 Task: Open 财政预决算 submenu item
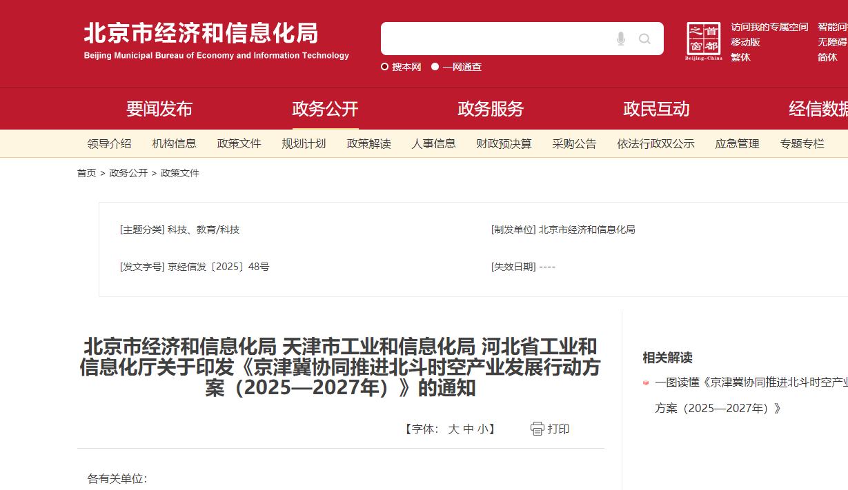pyautogui.click(x=504, y=143)
